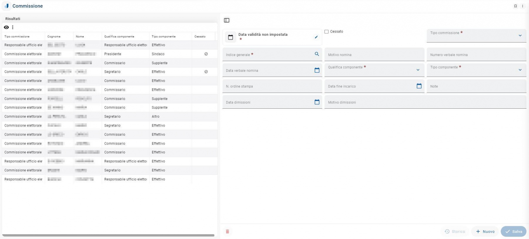Click the N. ordine stampa field
The image size is (529, 239).
pos(272,86)
